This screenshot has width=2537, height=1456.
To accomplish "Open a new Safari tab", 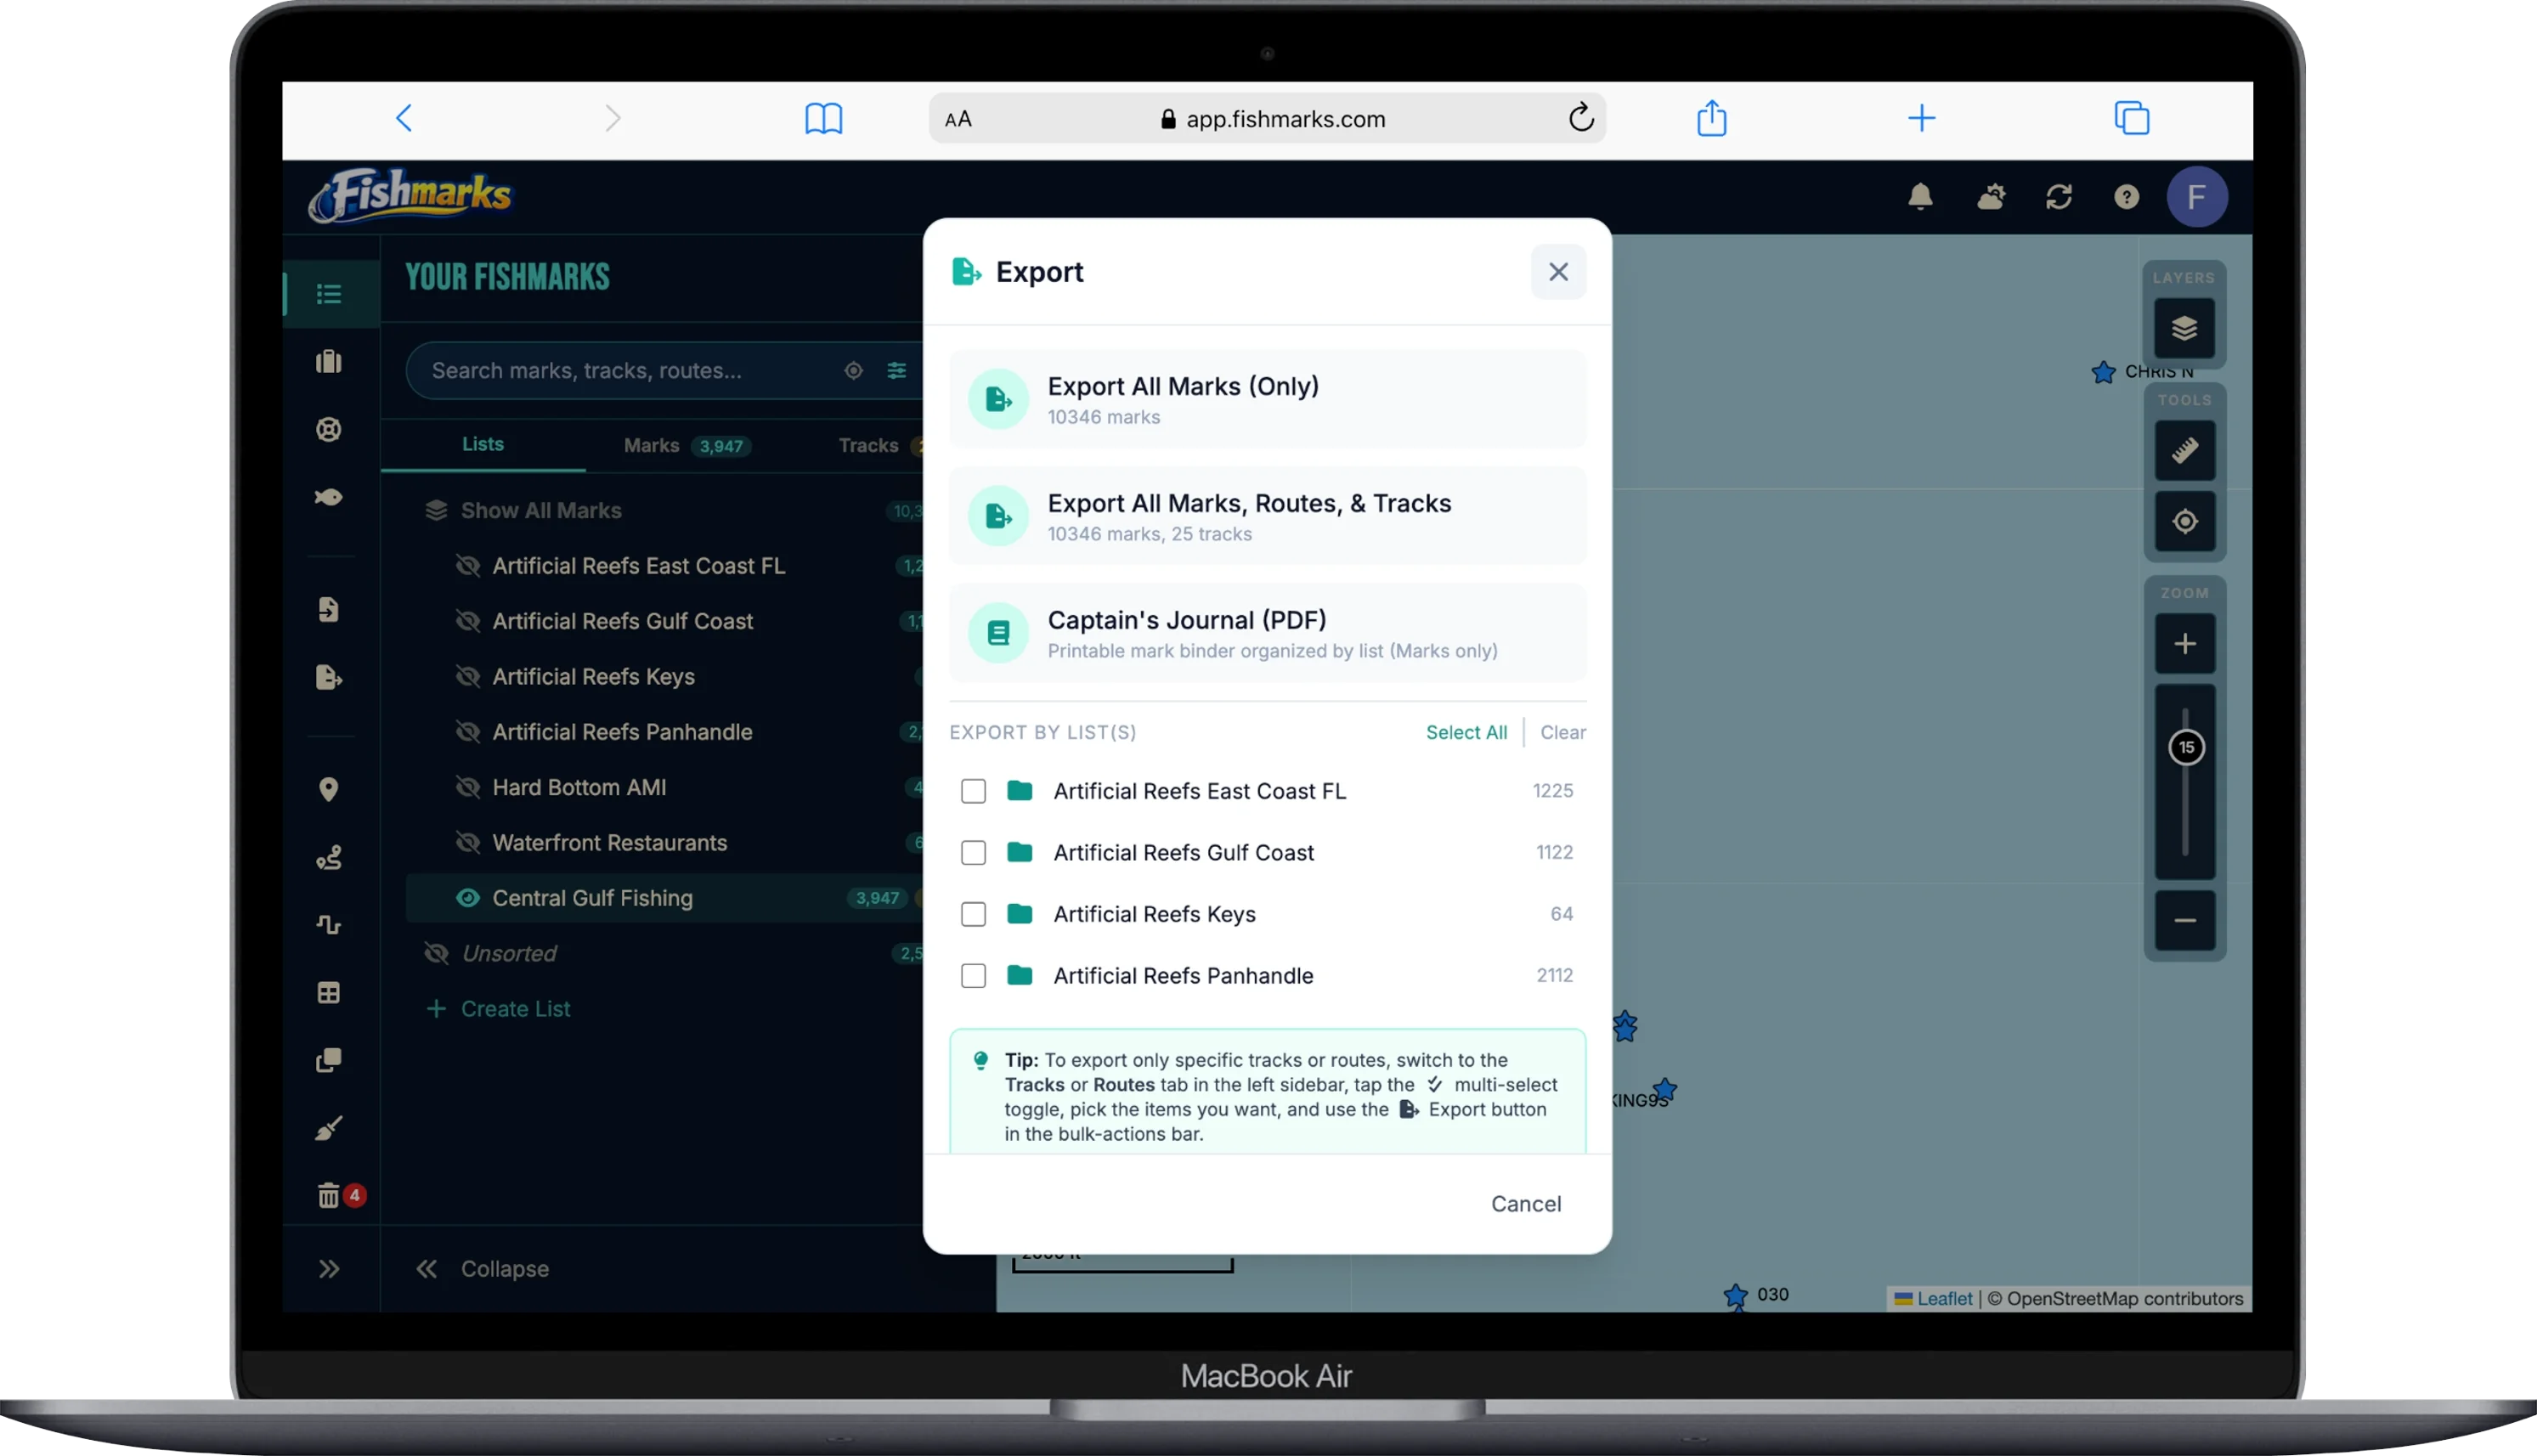I will (1921, 118).
